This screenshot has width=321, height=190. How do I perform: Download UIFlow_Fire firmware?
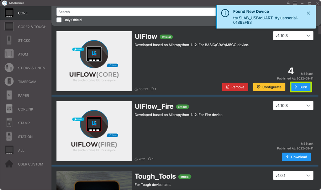(x=296, y=157)
